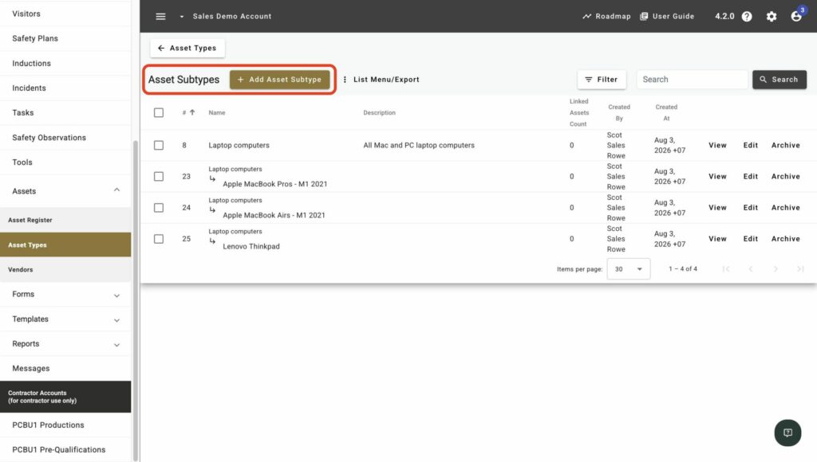Edit the Laptop computers asset type

coord(750,145)
